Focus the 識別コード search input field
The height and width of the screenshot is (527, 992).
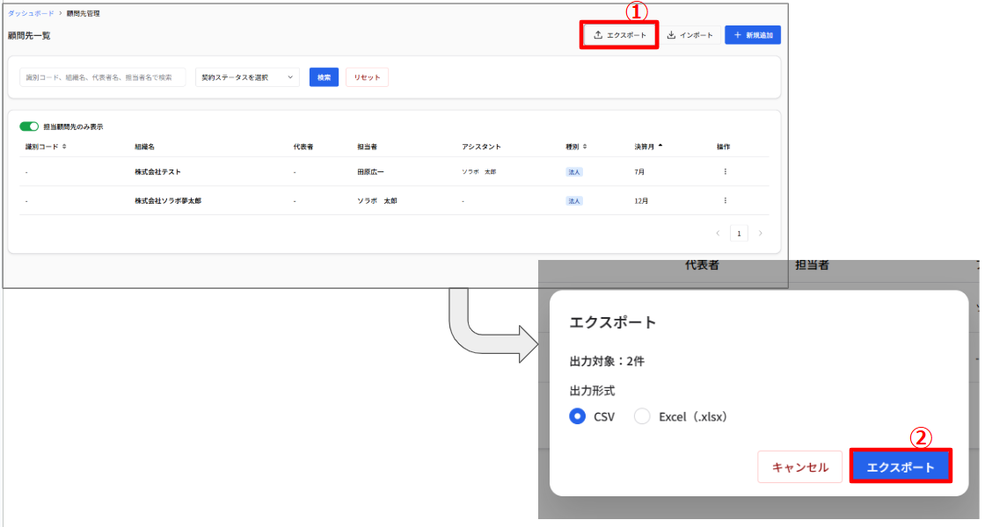103,77
